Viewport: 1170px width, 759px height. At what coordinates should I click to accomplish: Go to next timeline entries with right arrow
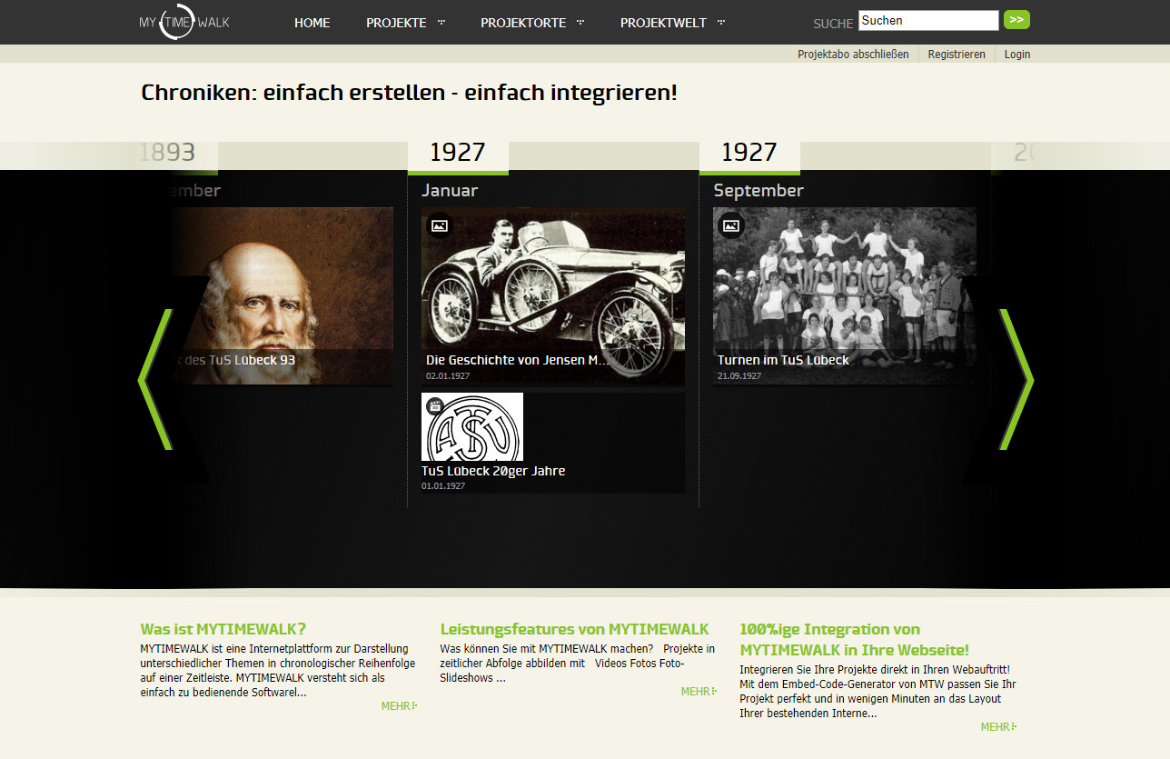click(x=1016, y=379)
